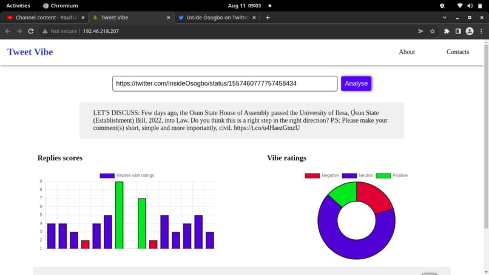Open the Not secure site warning
This screenshot has width=489, height=275.
59,31
